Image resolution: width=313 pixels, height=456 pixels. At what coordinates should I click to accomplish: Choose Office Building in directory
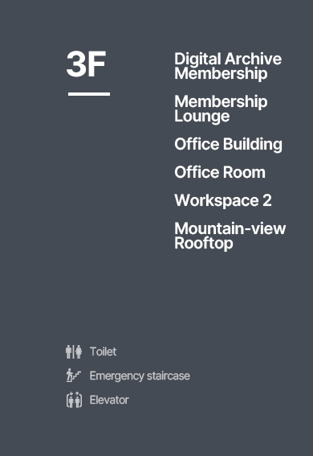point(228,144)
